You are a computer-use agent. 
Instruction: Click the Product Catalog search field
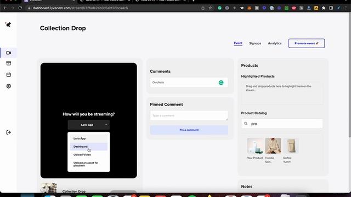(x=282, y=124)
